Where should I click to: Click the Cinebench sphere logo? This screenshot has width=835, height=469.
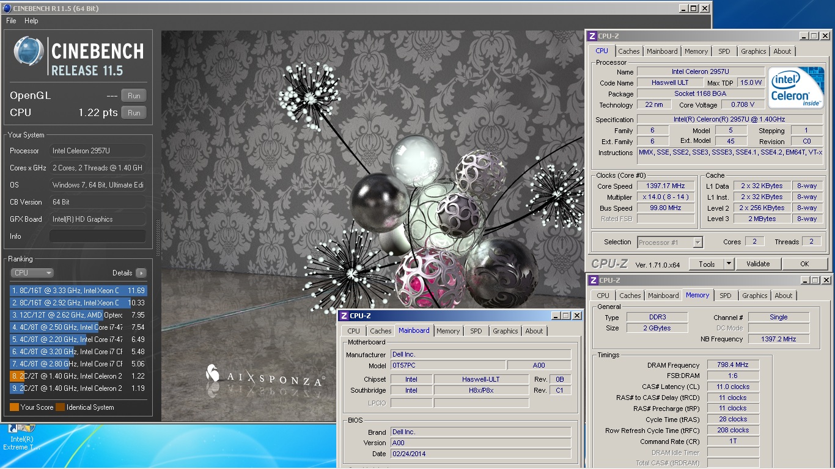click(28, 51)
